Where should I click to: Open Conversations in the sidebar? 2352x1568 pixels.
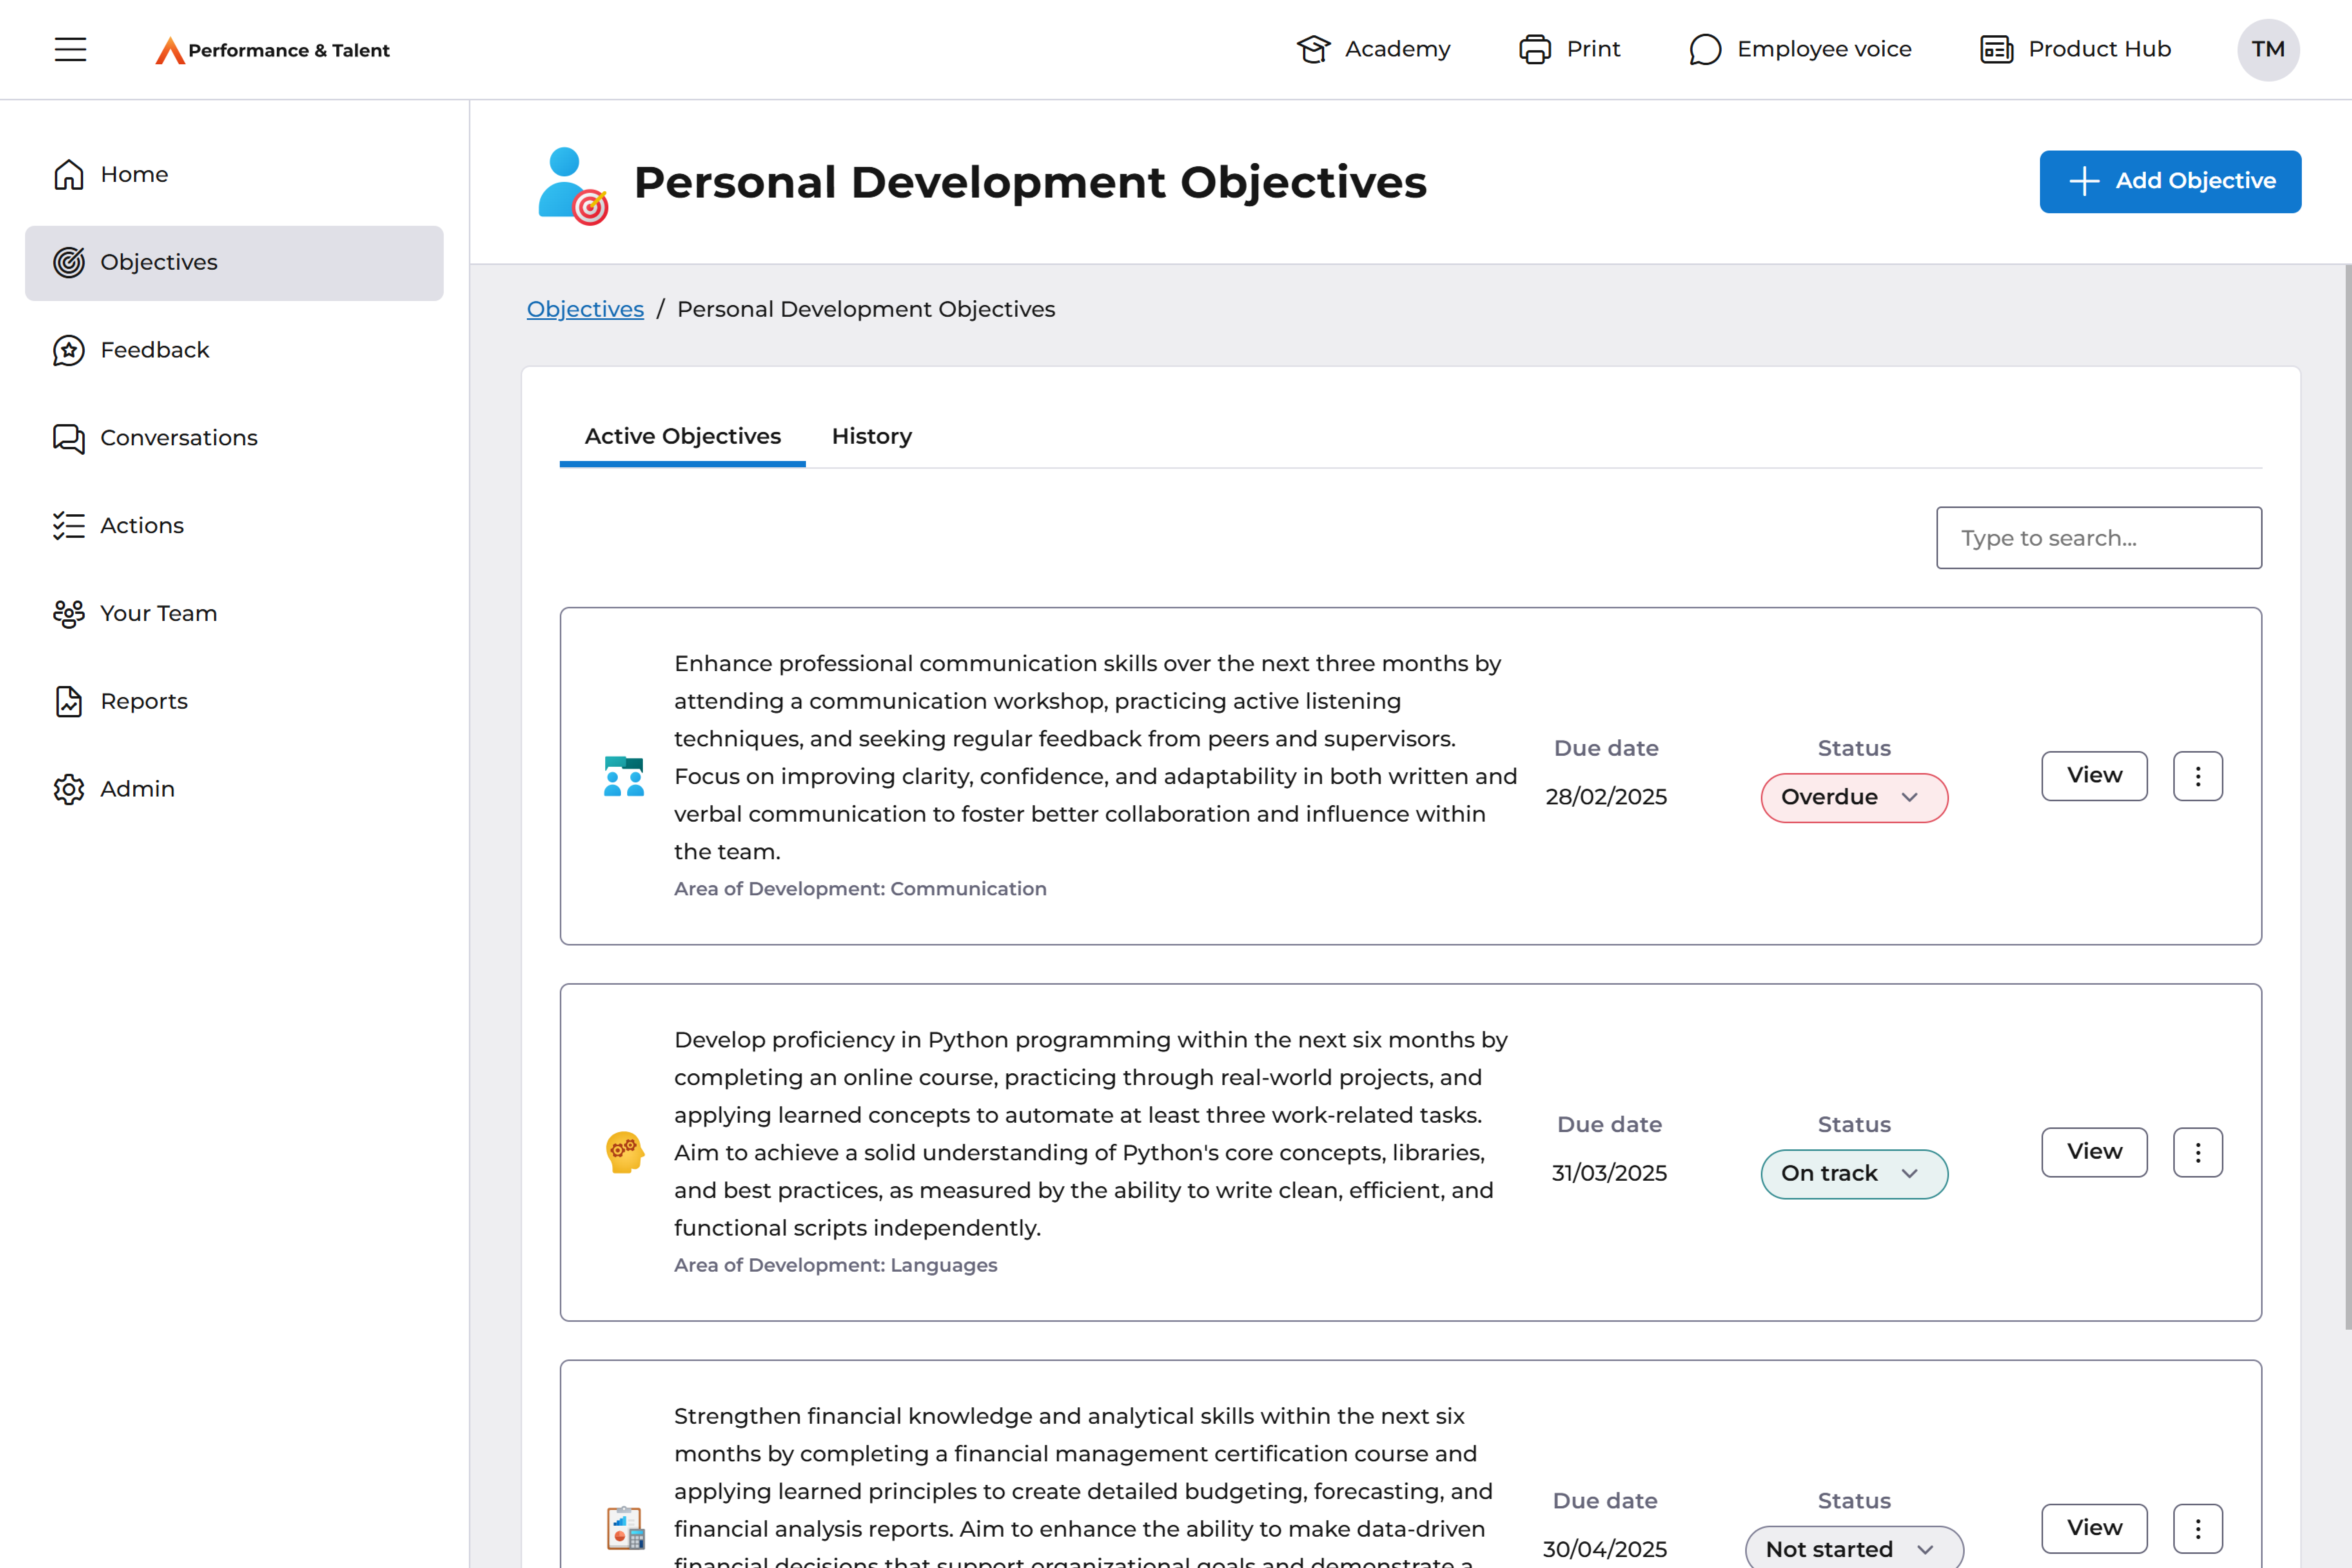coord(178,438)
